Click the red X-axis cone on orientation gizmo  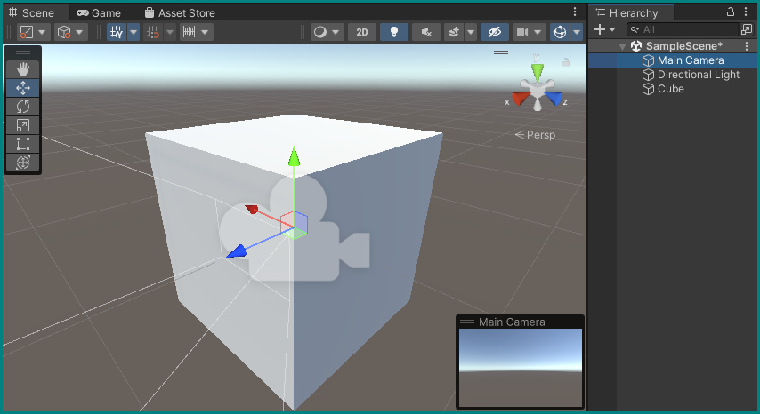pos(520,99)
